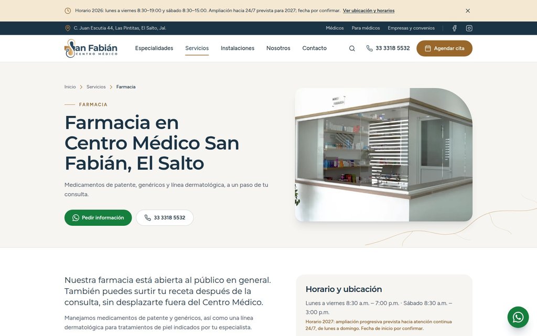Screen dimensions: 537x336
Task: Open pharmacy photo thumbnail
Action: coord(383,155)
